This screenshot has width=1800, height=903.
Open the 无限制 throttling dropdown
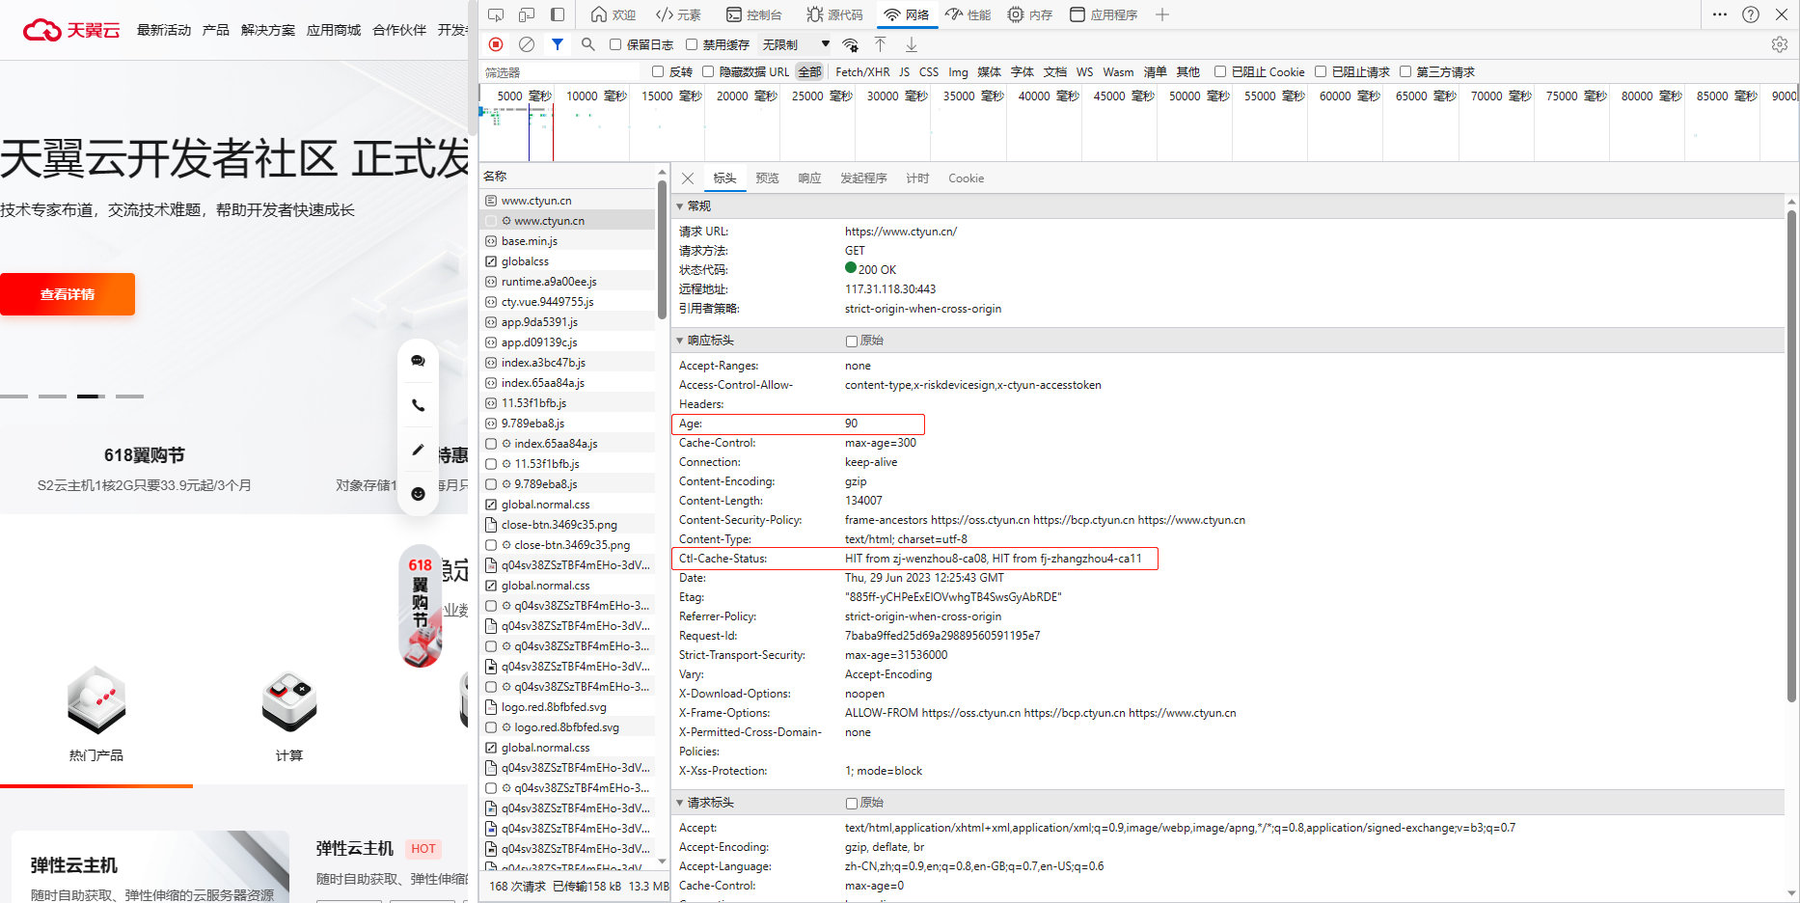pyautogui.click(x=796, y=44)
